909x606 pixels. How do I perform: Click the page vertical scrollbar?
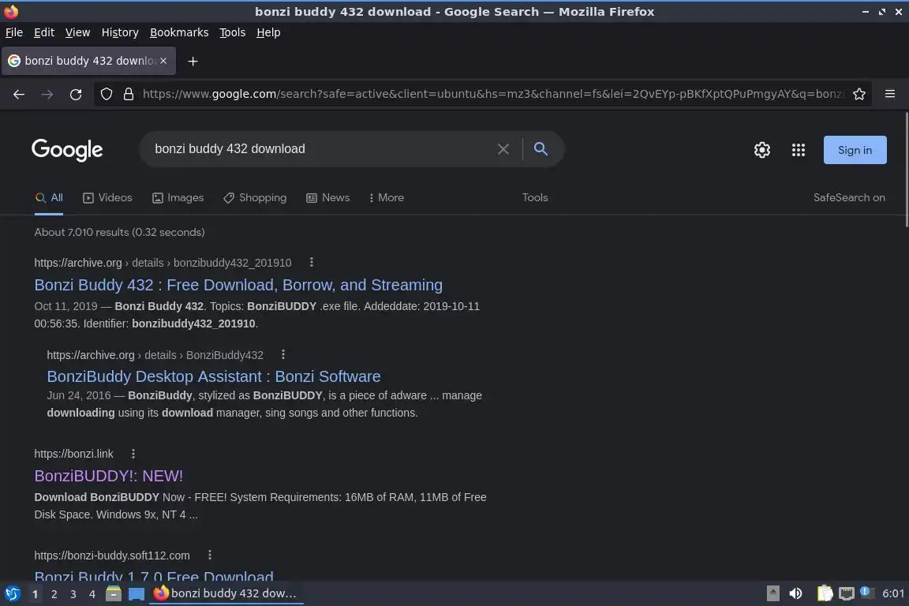(906, 170)
